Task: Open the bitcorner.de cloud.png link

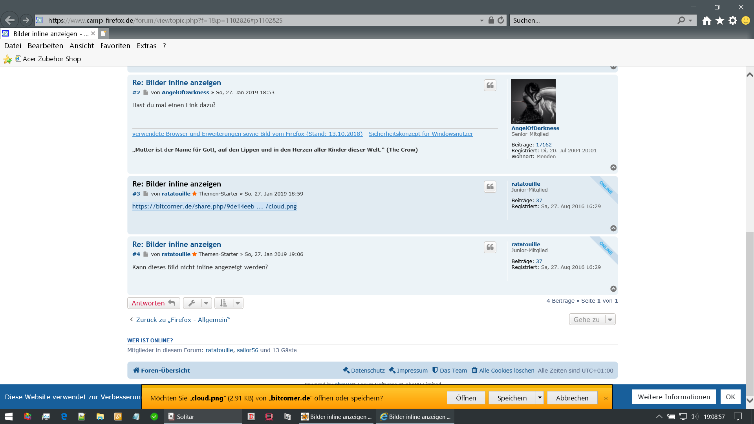Action: tap(214, 206)
